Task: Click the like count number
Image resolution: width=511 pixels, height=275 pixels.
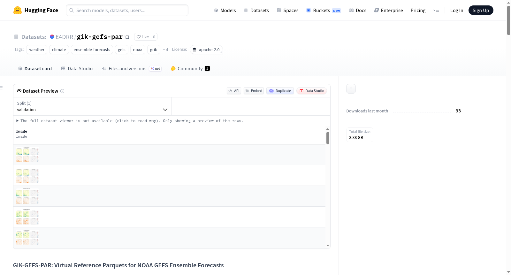Action: click(x=154, y=37)
